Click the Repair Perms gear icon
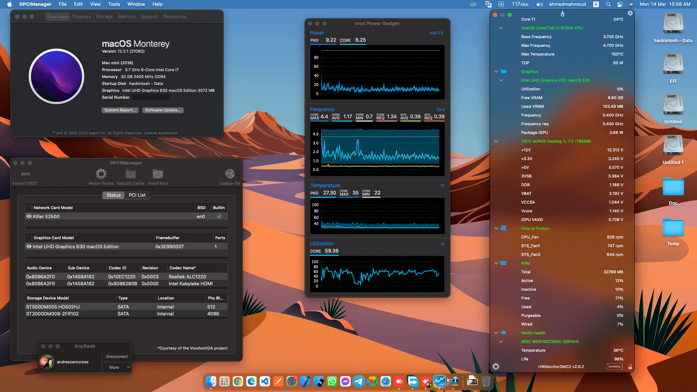 point(101,174)
